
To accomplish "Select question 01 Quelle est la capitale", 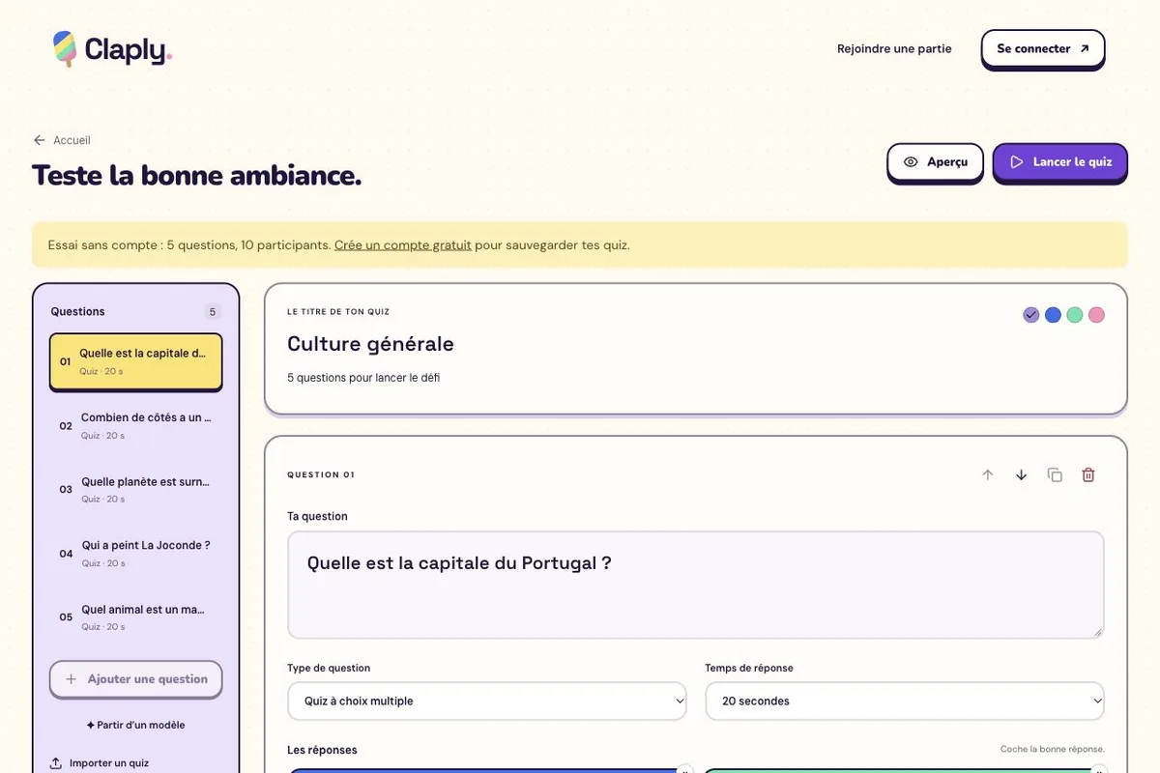I will (136, 361).
